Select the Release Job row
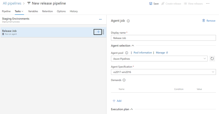This screenshot has height=114, width=219. coord(53,32)
